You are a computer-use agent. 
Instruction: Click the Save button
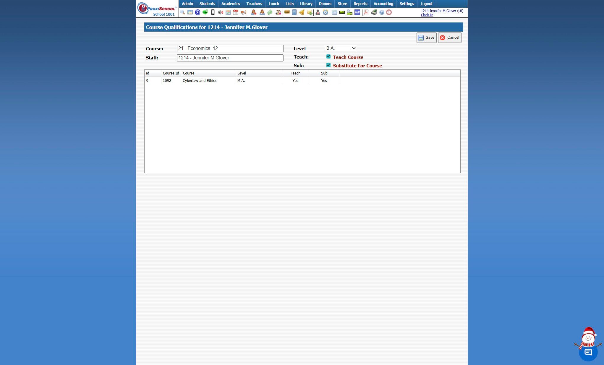(426, 38)
